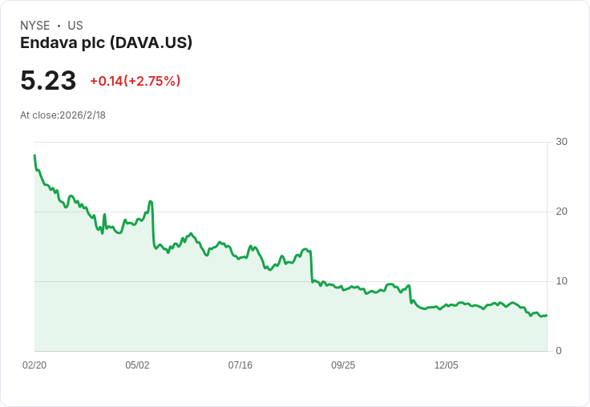
Task: Click the 5.23 current price value
Action: coord(48,80)
